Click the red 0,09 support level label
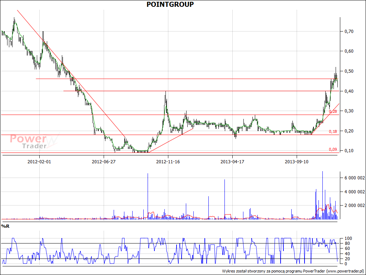This screenshot has height=275, width=366. coord(333,149)
